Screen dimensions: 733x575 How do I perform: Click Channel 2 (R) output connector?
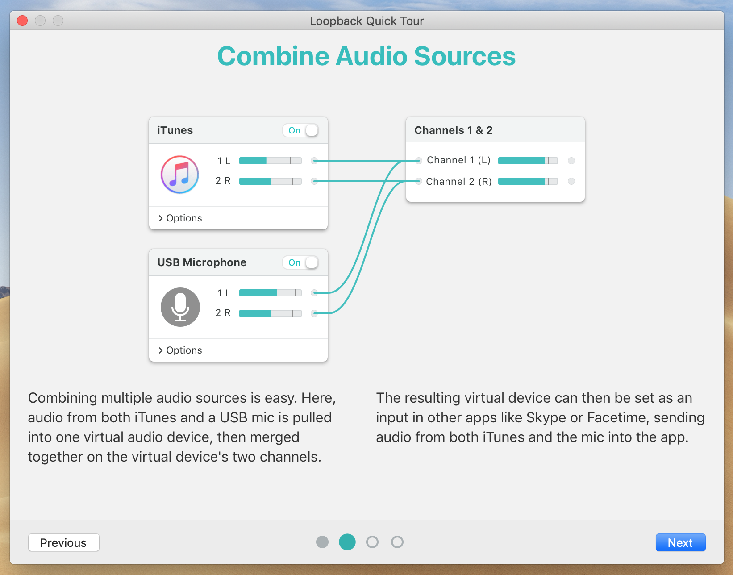click(x=571, y=181)
